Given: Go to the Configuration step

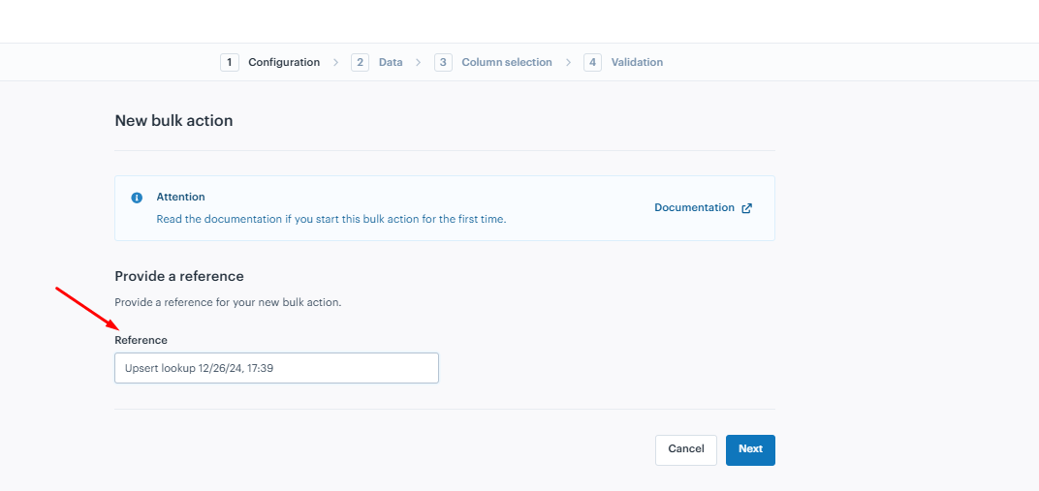Looking at the screenshot, I should tap(284, 62).
